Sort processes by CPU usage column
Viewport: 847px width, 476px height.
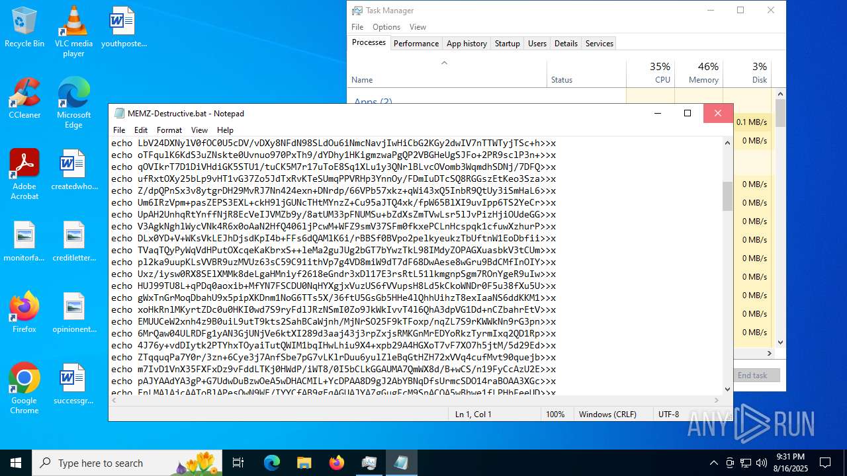point(650,73)
